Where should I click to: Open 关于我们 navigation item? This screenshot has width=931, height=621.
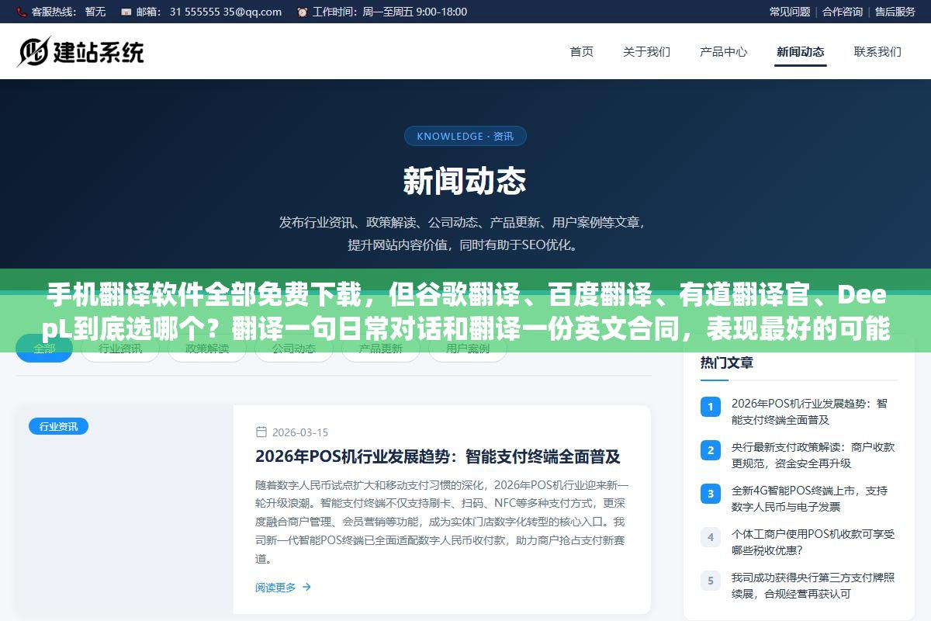pos(646,52)
